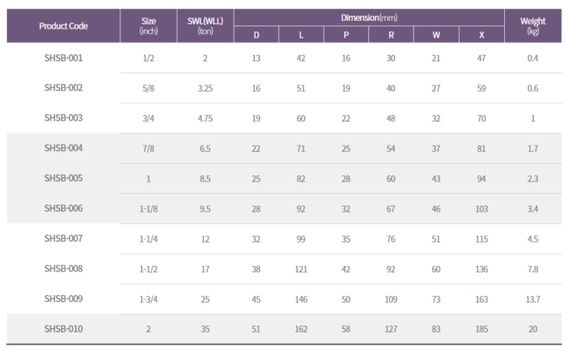
Task: Select the P dimension subheader
Action: point(346,35)
